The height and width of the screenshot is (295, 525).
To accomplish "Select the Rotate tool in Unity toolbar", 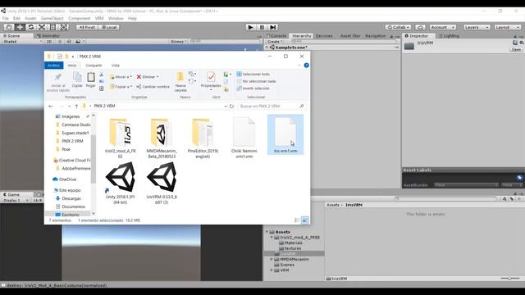I will click(31, 27).
